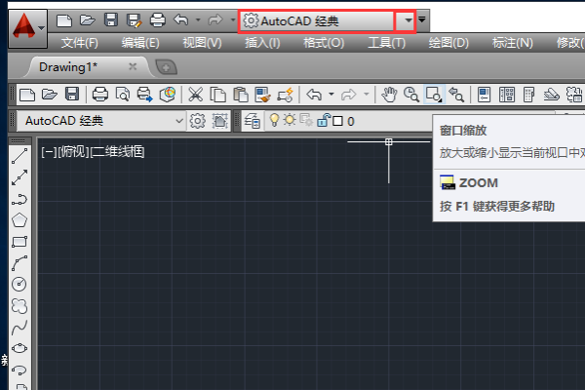
Task: Open the 工具(T) menu
Action: 386,43
